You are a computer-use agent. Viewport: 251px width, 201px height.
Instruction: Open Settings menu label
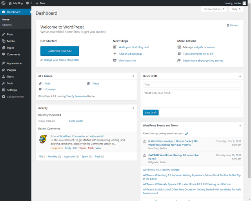click(x=12, y=90)
